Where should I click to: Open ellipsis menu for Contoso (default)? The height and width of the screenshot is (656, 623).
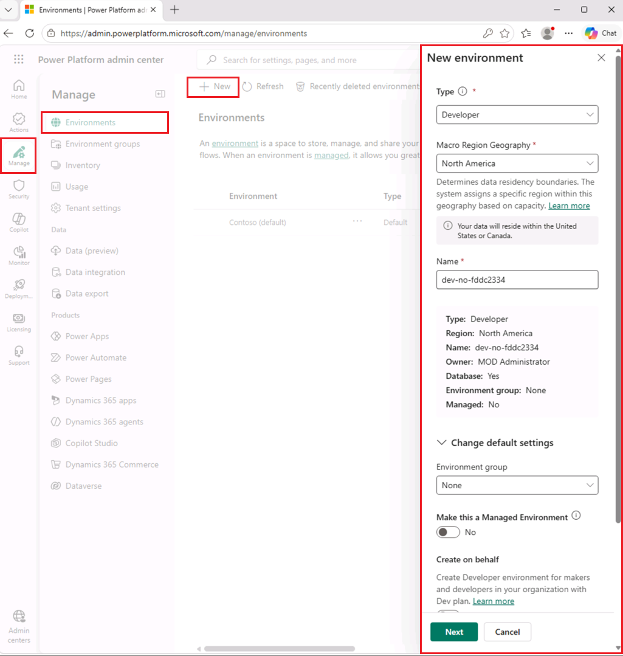(357, 221)
